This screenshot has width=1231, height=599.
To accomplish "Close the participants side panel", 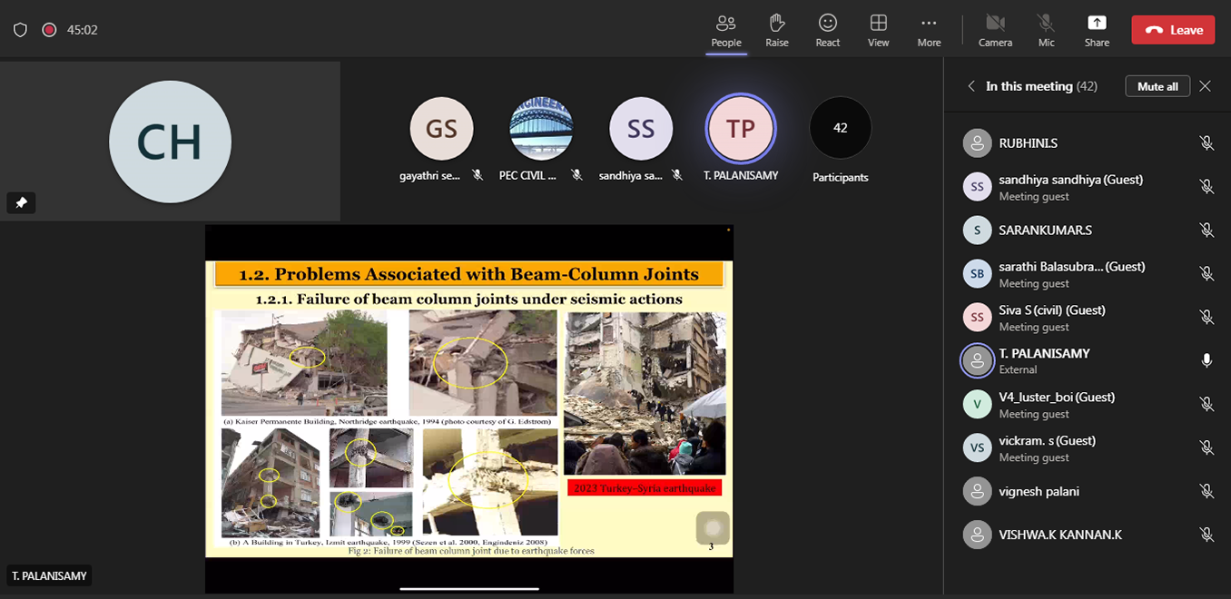I will point(1205,86).
